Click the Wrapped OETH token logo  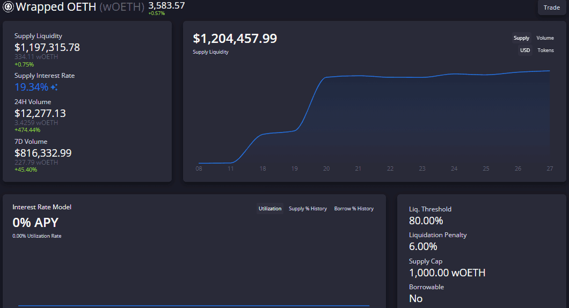(8, 7)
